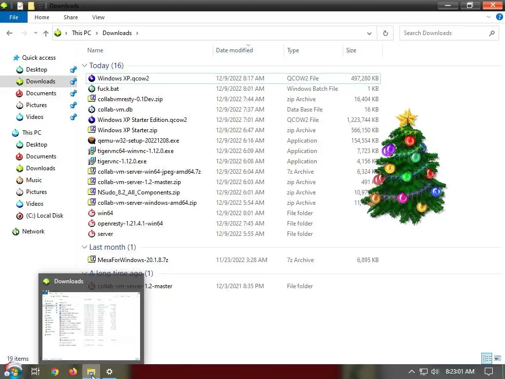
Task: Select Documents under Quick access
Action: (41, 93)
